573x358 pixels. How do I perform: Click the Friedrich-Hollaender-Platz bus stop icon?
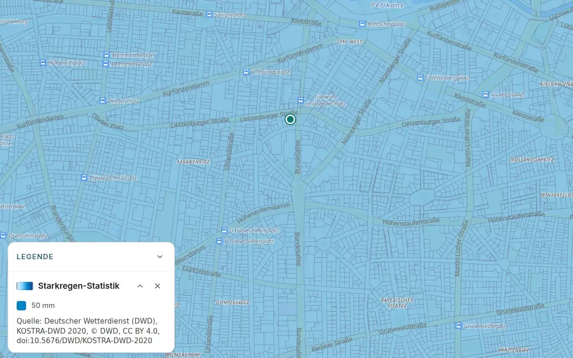point(300,100)
